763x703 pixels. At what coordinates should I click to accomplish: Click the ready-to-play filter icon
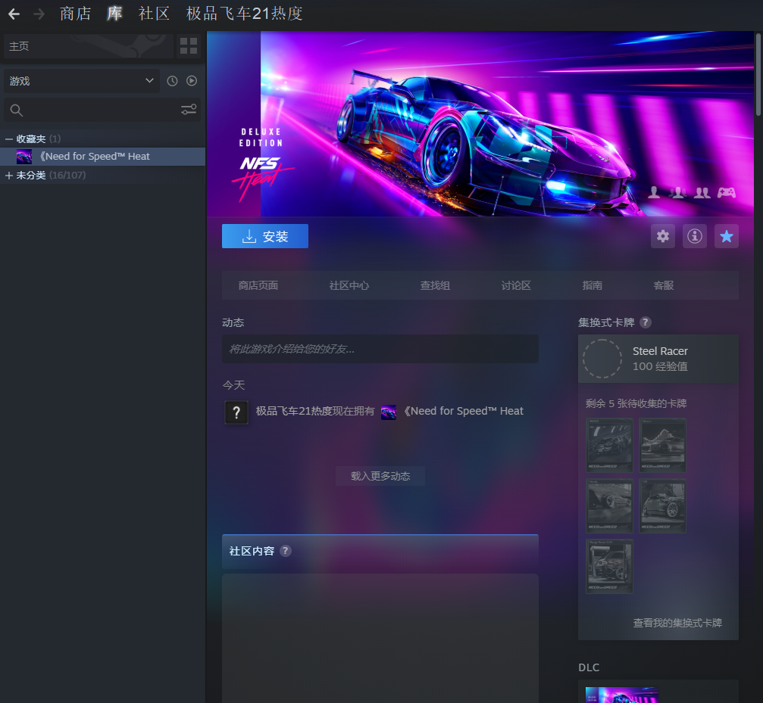pos(192,81)
